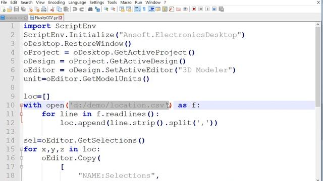The width and height of the screenshot is (323, 181).
Task: Collapse the fold at line 10 with block
Action: (x=22, y=105)
